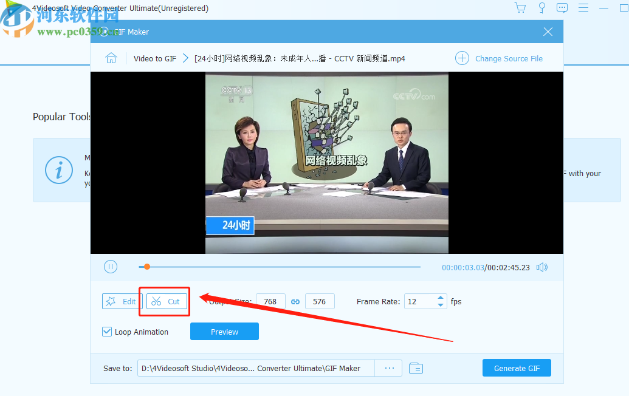This screenshot has width=629, height=396.
Task: Increase Frame Rate with the up stepper arrow
Action: [x=441, y=298]
